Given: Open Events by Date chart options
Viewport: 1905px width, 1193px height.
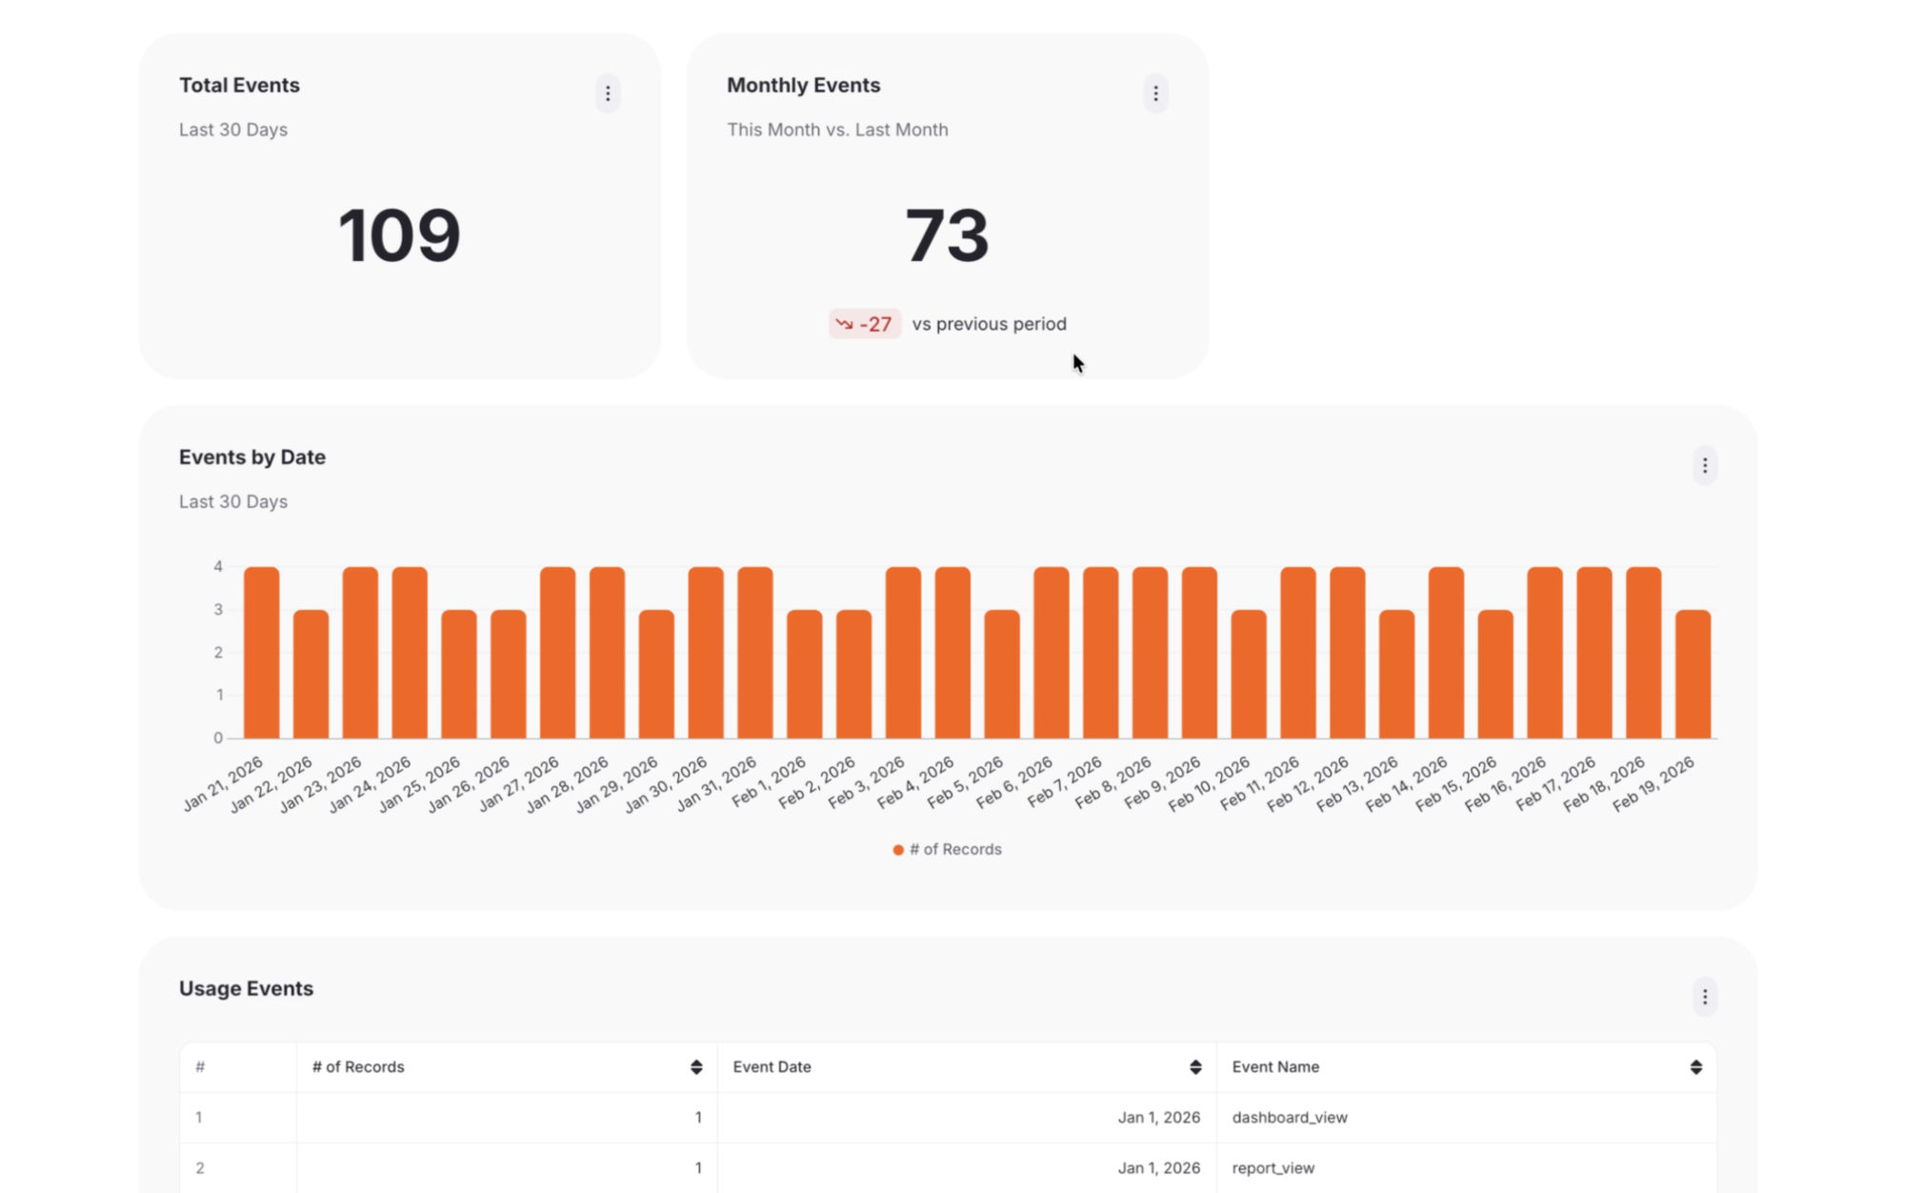Looking at the screenshot, I should [x=1704, y=466].
